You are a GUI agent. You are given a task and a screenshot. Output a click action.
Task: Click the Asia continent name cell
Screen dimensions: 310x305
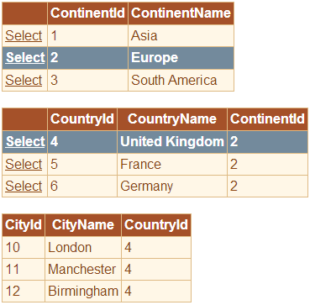181,36
